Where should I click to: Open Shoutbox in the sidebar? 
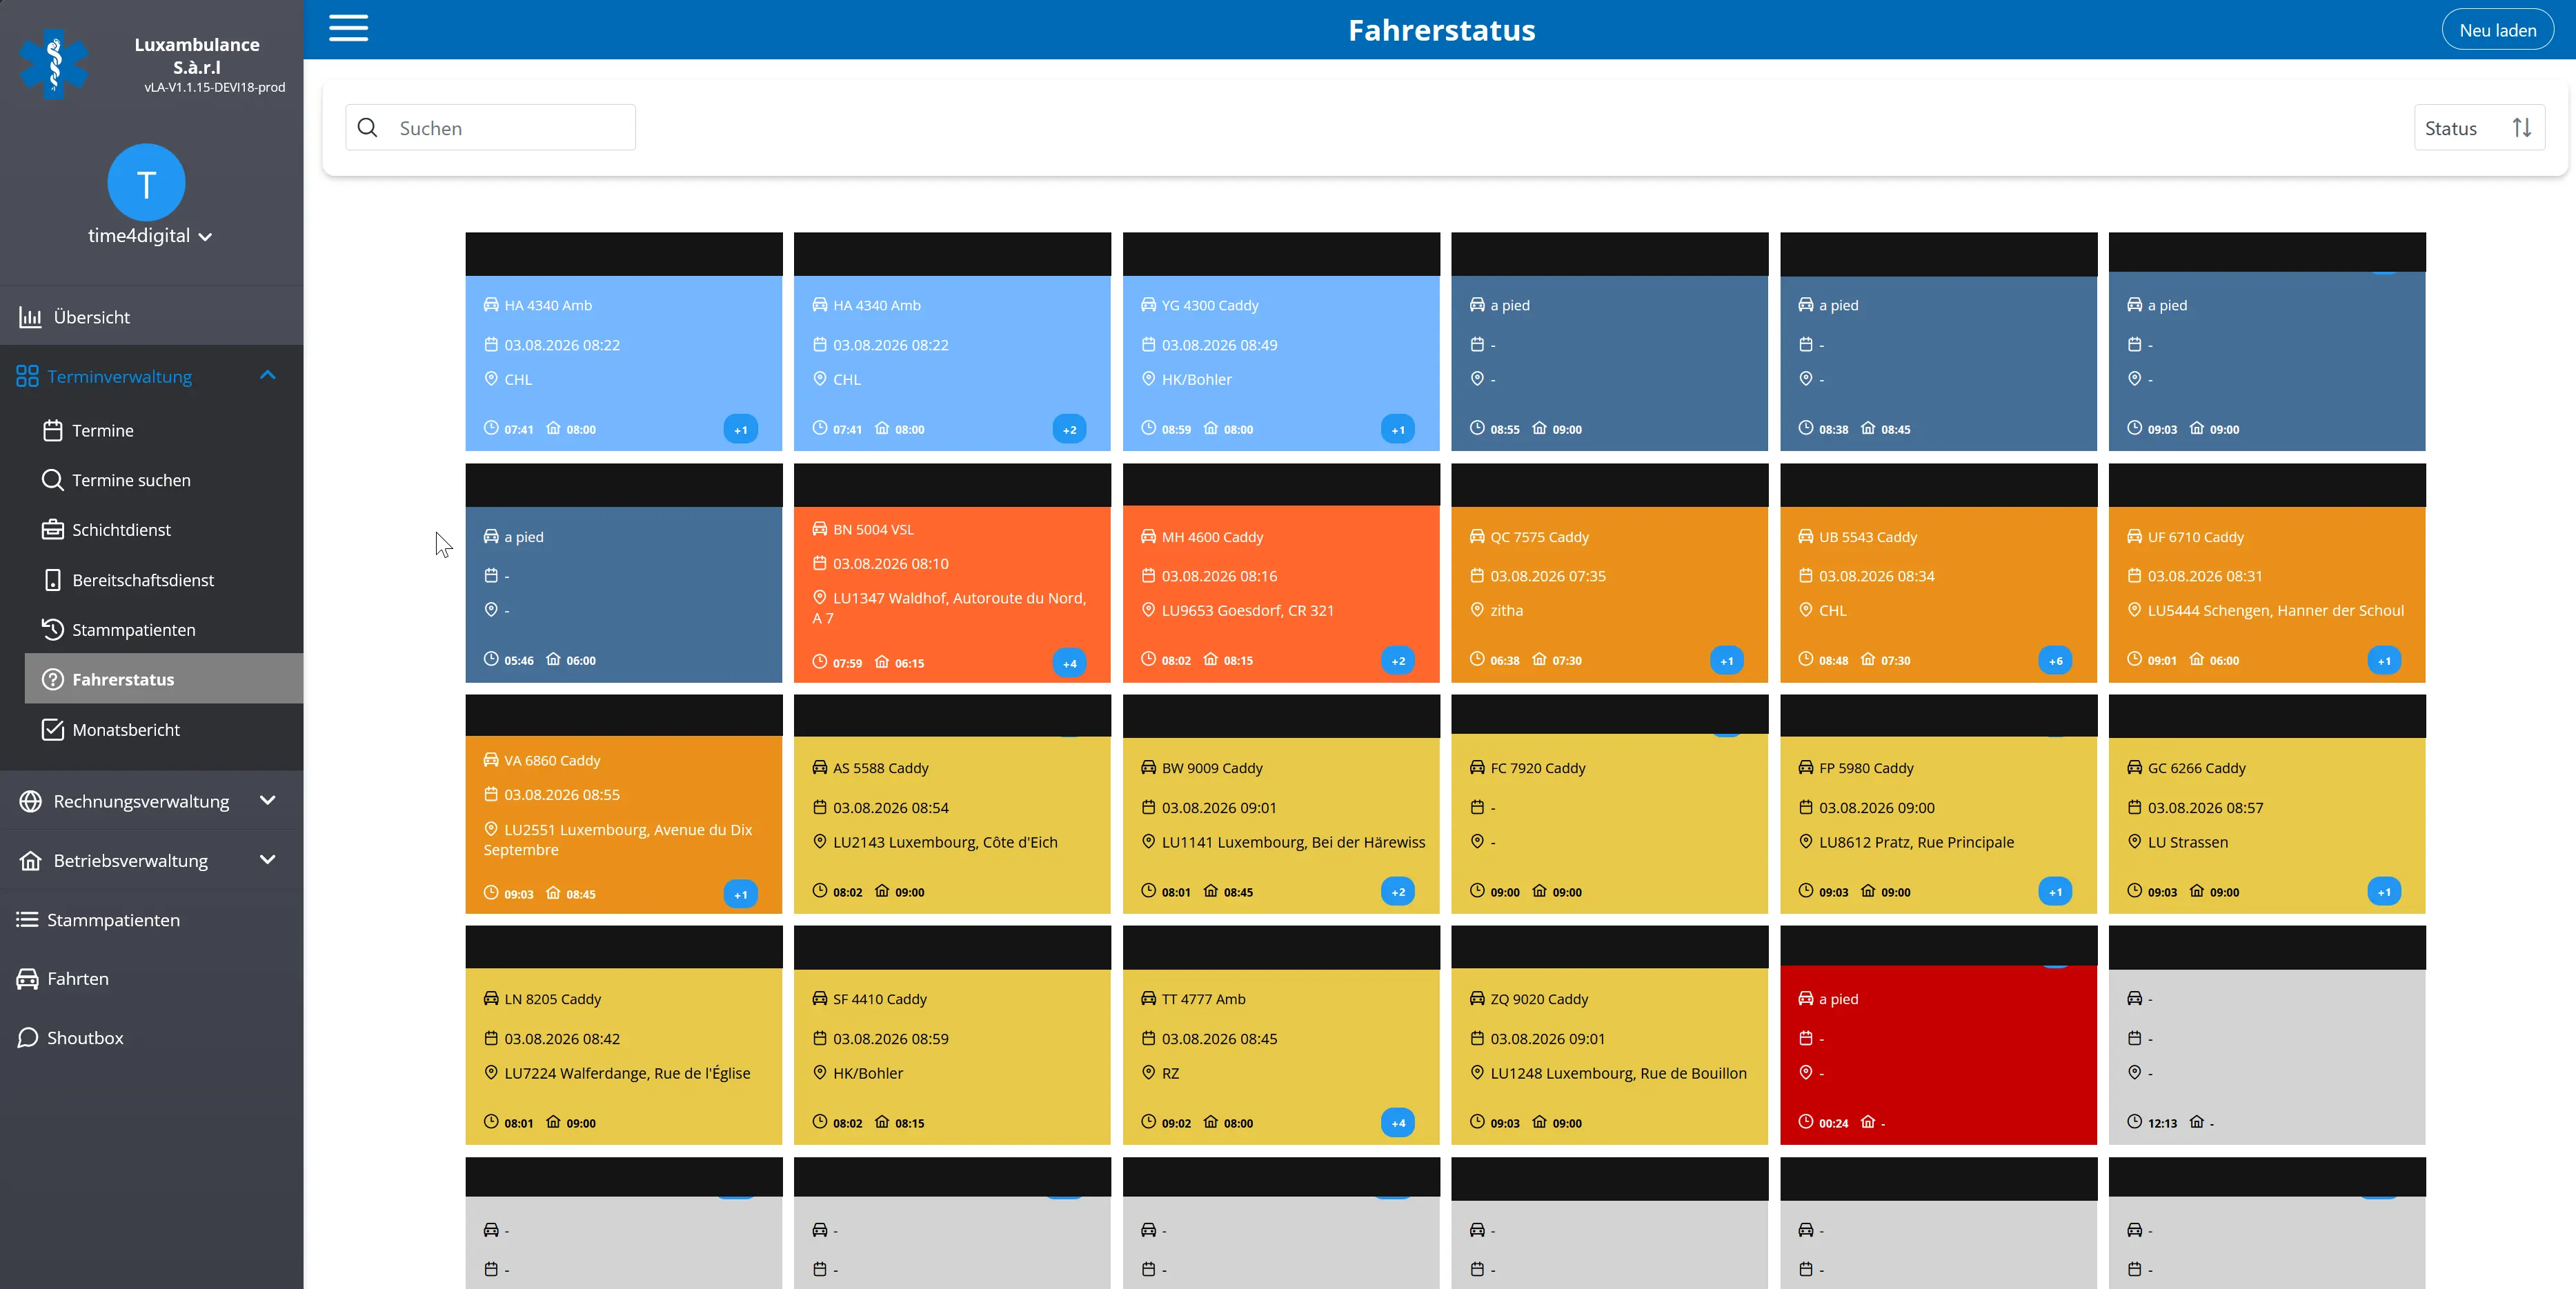tap(152, 1037)
